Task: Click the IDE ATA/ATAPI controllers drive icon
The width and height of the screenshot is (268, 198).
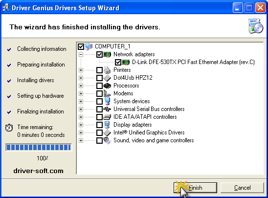Action: tap(107, 117)
